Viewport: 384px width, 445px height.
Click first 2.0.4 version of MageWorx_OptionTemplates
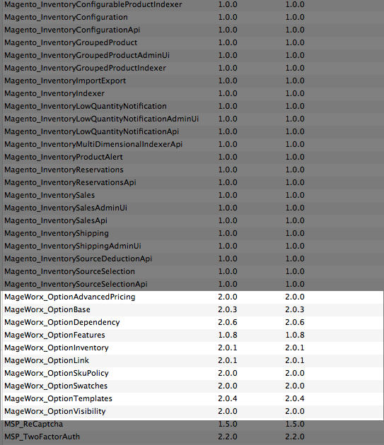pos(228,399)
